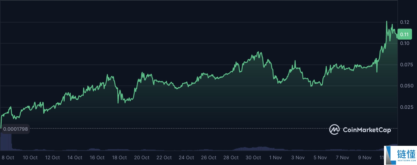Select the 16 Oct date label

click(x=97, y=158)
